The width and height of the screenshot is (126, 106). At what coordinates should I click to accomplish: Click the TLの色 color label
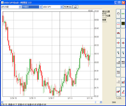pyautogui.click(x=119, y=98)
